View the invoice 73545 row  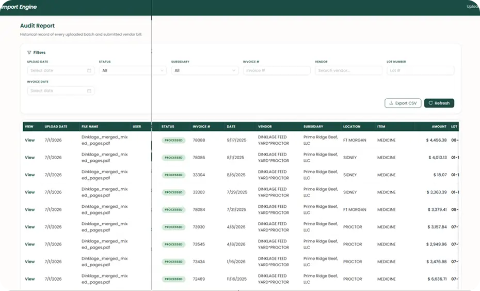coord(30,244)
